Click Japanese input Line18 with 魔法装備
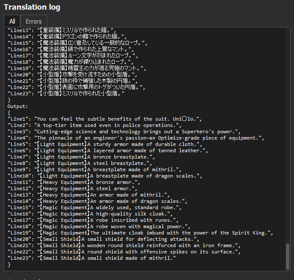Image resolution: width=294 pixels, height=280 pixels. [x=70, y=62]
